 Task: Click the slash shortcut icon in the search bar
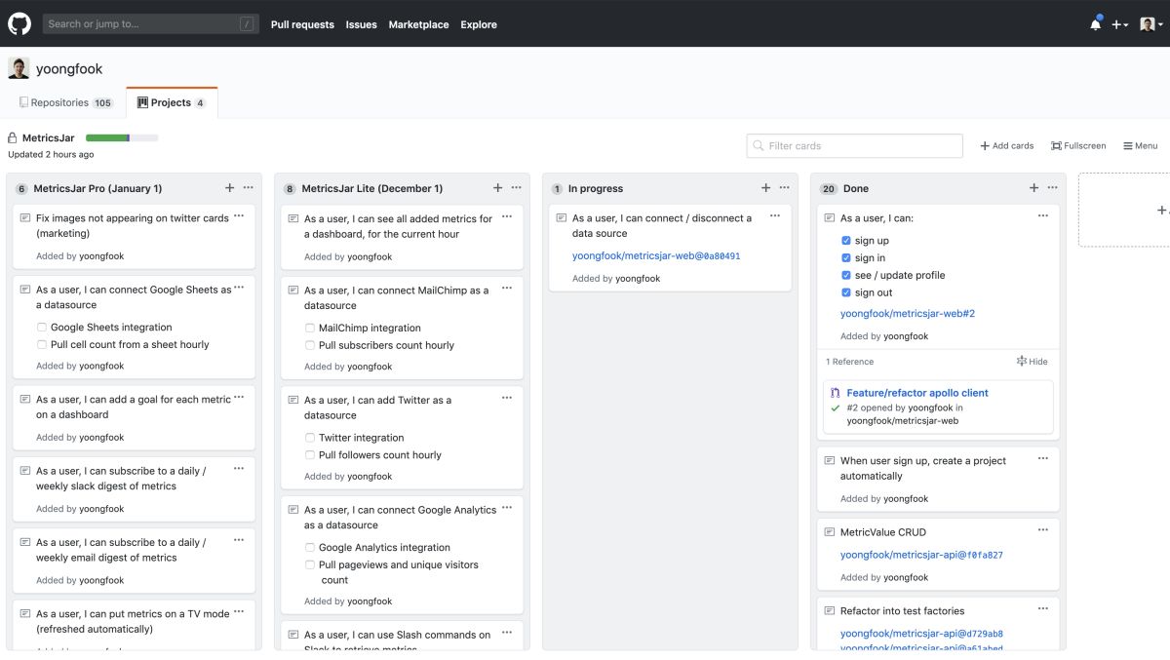[x=247, y=24]
